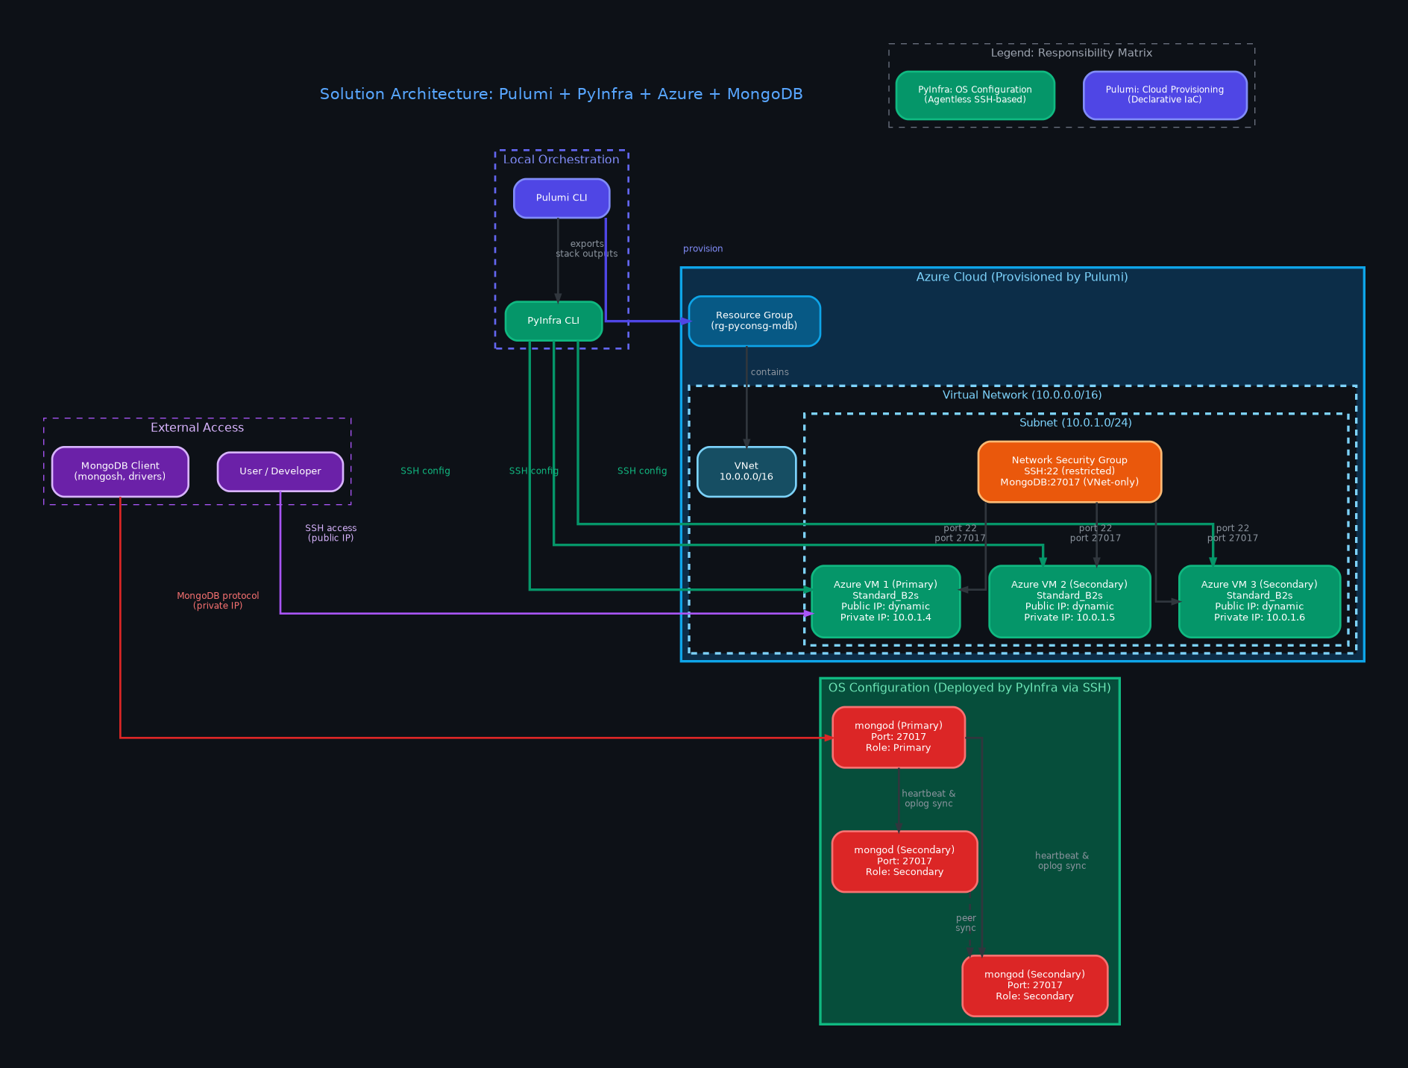Image resolution: width=1408 pixels, height=1068 pixels.
Task: Click the 'Local Orchestration' group label
Action: coord(562,160)
